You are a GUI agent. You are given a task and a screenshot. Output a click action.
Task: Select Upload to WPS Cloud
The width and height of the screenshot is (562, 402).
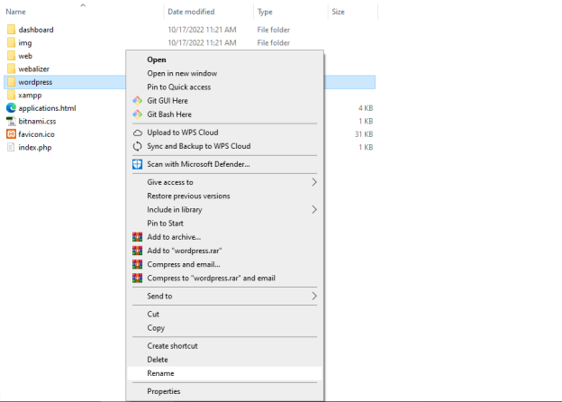225,132
